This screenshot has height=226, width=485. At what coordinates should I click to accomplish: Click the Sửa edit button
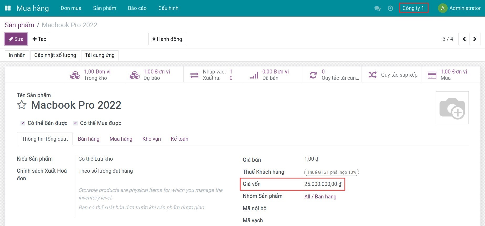16,39
